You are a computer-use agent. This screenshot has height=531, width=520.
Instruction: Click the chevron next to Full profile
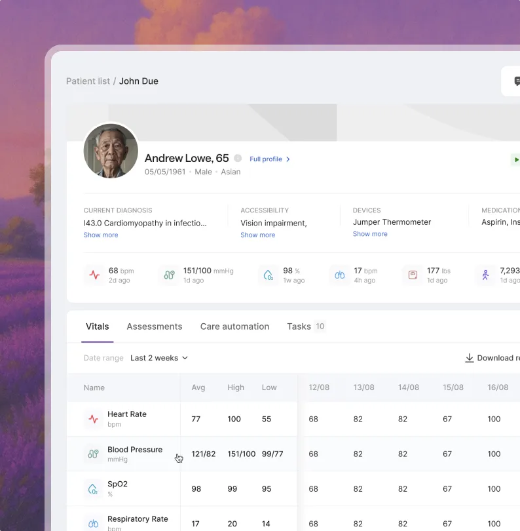click(288, 159)
